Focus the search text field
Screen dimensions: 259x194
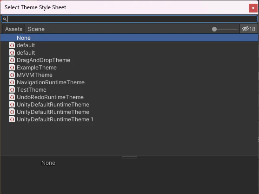click(129, 19)
